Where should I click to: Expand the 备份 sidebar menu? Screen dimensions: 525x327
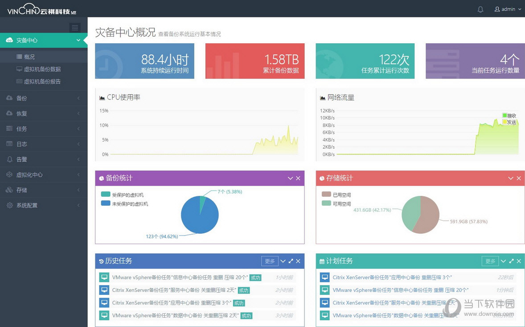(x=44, y=98)
